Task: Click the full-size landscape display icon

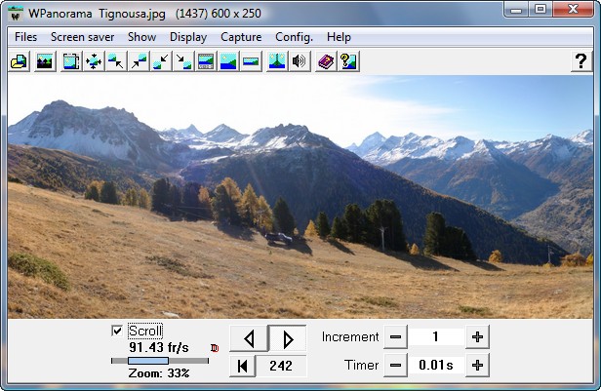Action: point(228,61)
